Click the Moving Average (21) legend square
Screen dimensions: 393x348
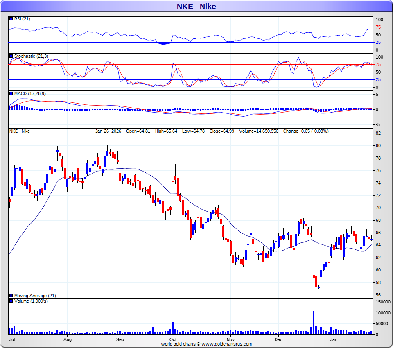click(11, 296)
